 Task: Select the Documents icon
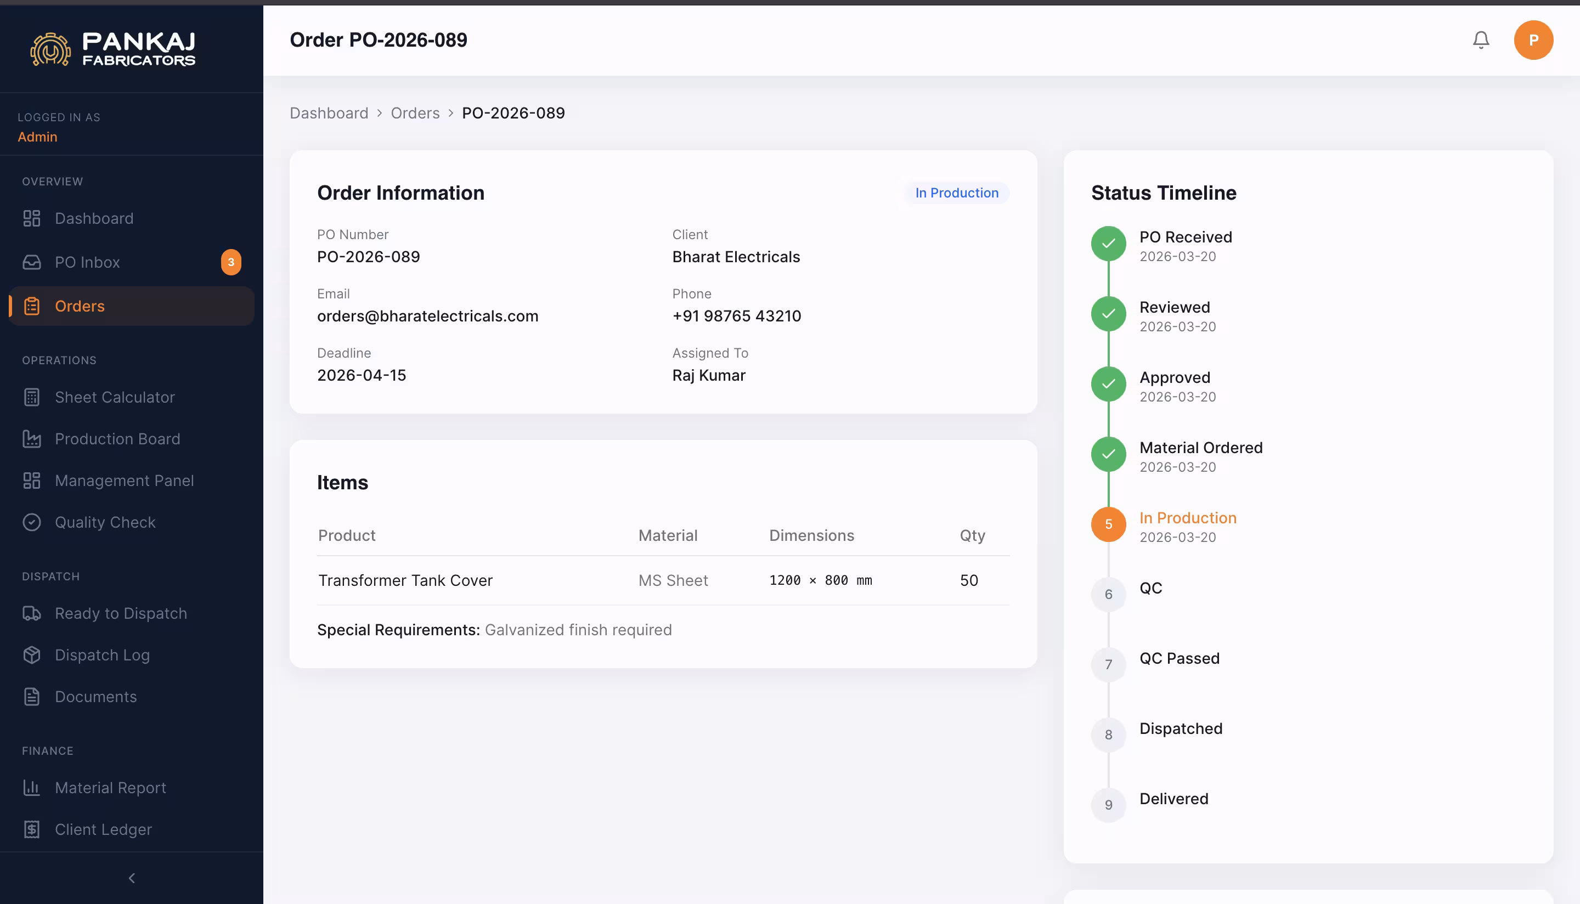(x=32, y=696)
